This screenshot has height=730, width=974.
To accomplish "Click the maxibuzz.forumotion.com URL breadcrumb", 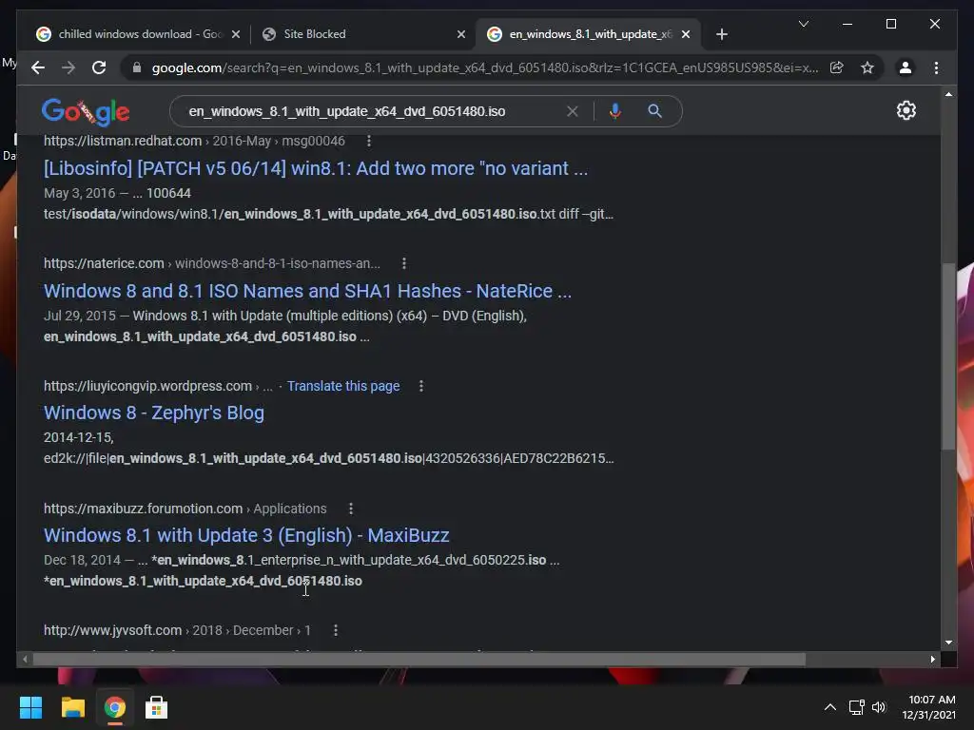I will click(185, 509).
